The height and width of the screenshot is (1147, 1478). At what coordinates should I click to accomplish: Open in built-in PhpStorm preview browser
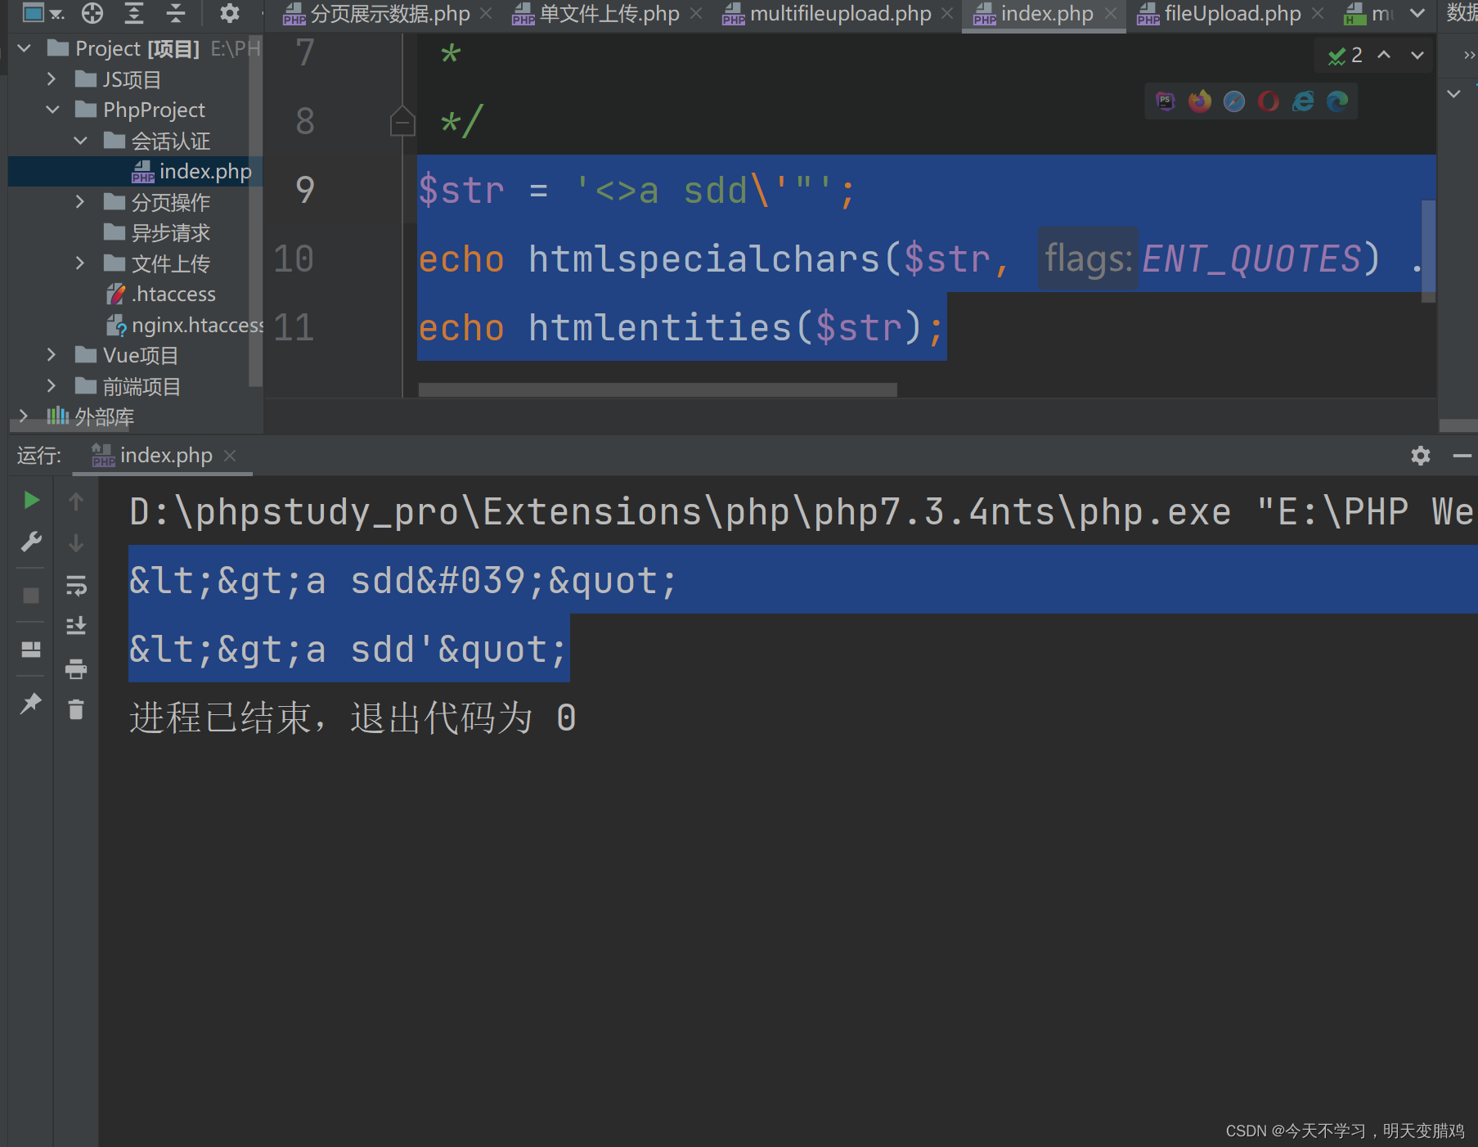1166,101
